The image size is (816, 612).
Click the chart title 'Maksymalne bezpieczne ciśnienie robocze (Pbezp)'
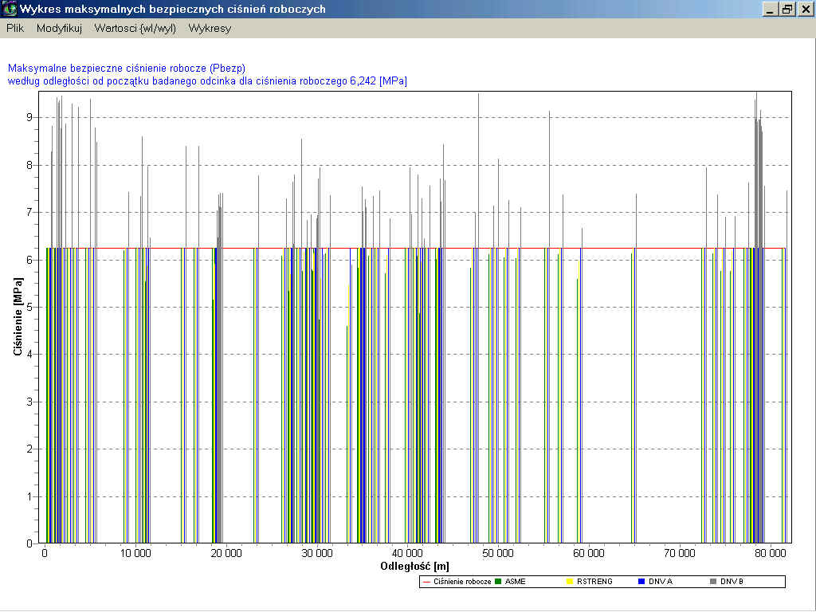click(127, 69)
